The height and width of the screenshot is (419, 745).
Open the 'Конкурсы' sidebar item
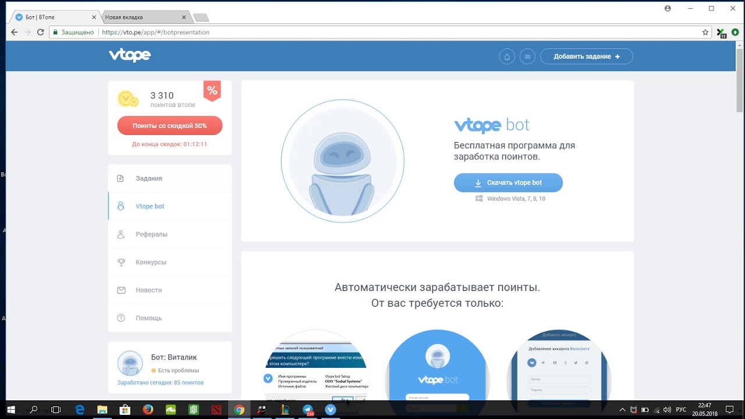(170, 262)
